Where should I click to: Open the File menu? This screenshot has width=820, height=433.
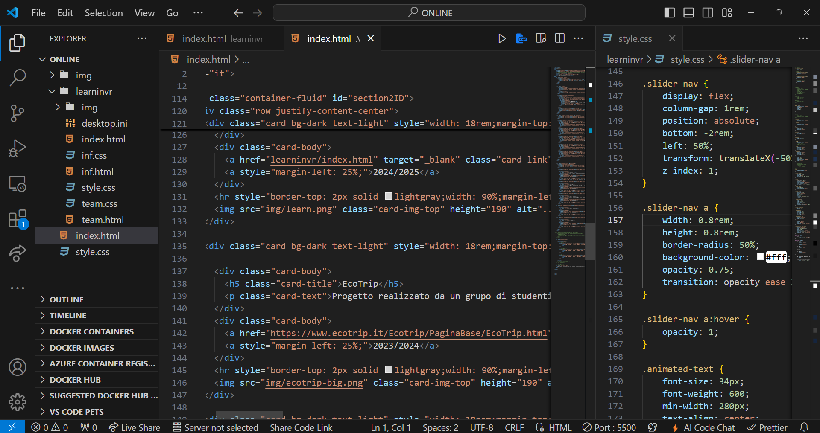point(38,13)
